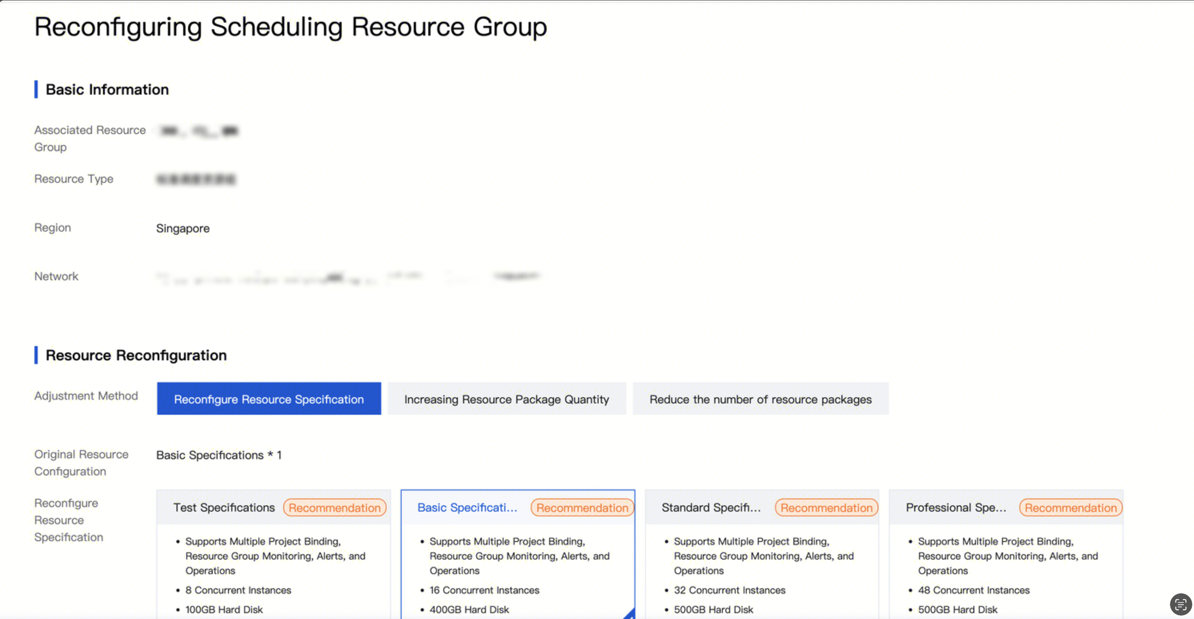This screenshot has height=619, width=1194.
Task: Pick the Basic Specifications card header
Action: 467,508
